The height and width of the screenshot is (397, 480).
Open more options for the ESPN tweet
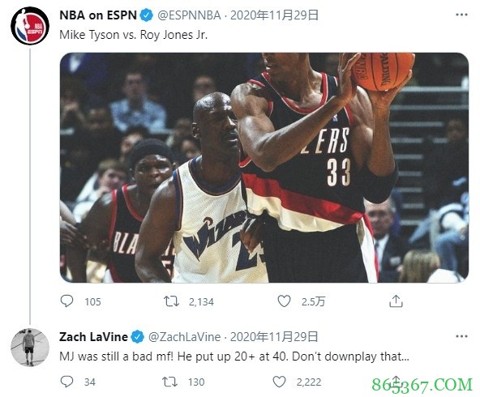[461, 15]
